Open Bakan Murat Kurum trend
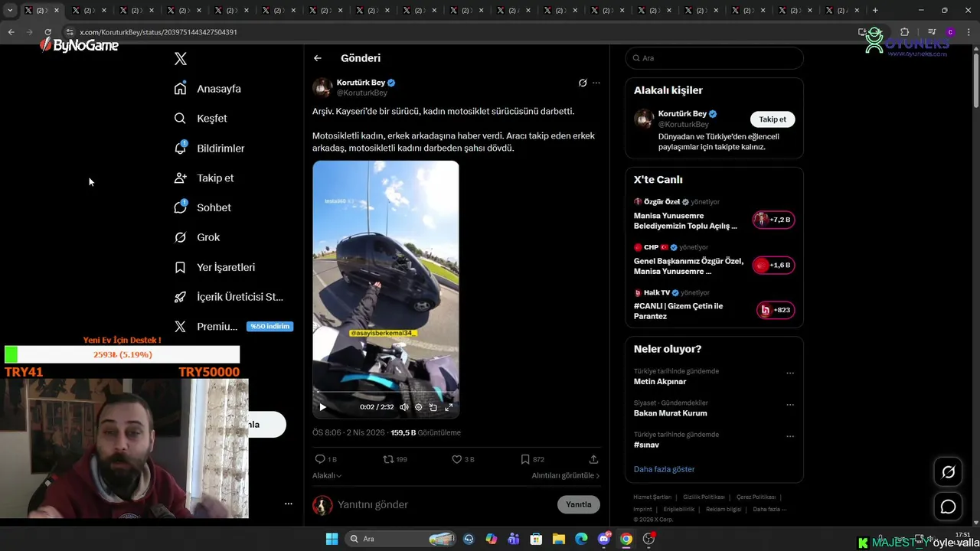 671,413
